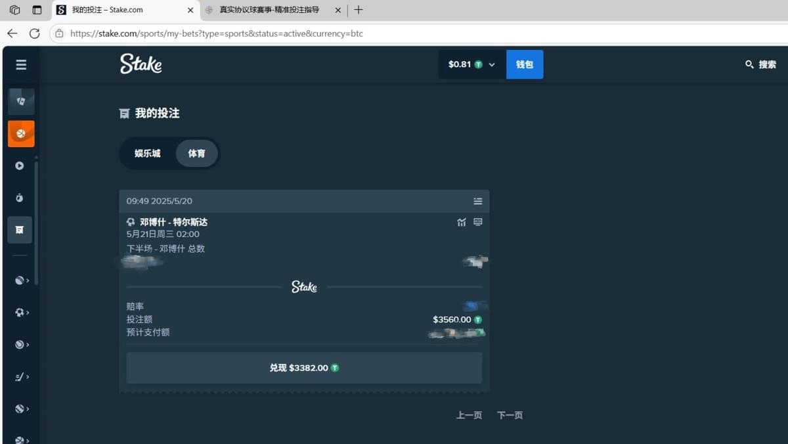Open the casino section via the cards sidebar icon
The height and width of the screenshot is (444, 788).
(21, 101)
